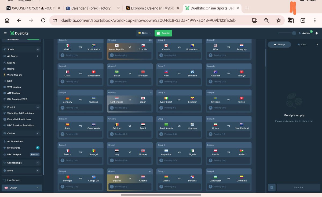Select the France flag

[67, 151]
